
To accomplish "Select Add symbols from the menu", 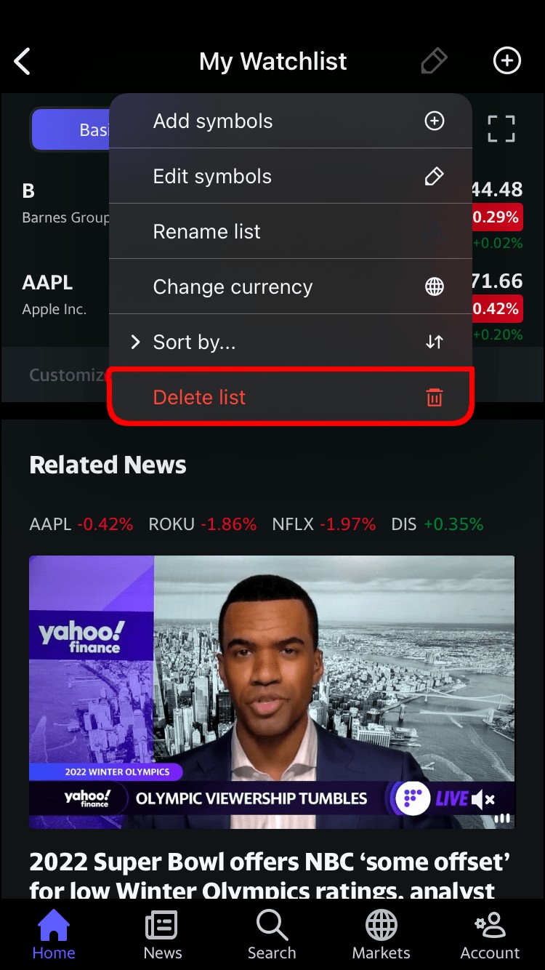I will [291, 121].
